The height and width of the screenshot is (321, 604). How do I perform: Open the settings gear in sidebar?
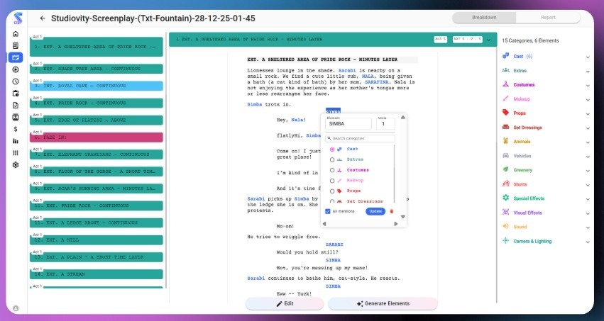(x=16, y=165)
